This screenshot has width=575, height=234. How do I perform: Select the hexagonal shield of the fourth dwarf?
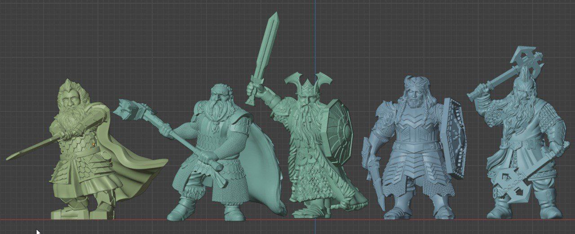tap(455, 139)
